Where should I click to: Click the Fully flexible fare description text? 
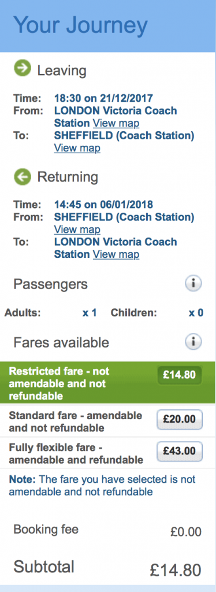point(76,453)
